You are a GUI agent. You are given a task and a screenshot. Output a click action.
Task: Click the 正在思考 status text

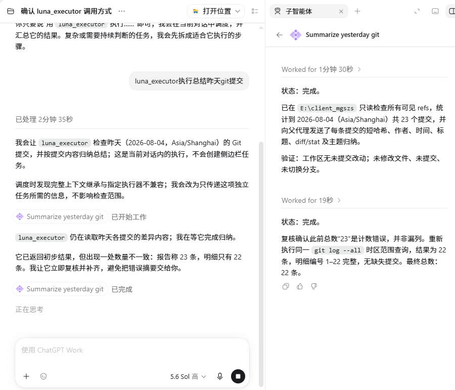(29, 310)
